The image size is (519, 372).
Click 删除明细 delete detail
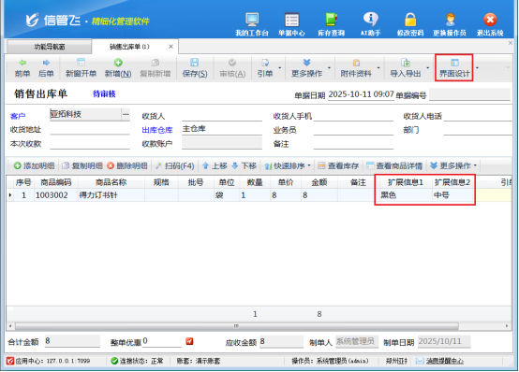tap(127, 165)
